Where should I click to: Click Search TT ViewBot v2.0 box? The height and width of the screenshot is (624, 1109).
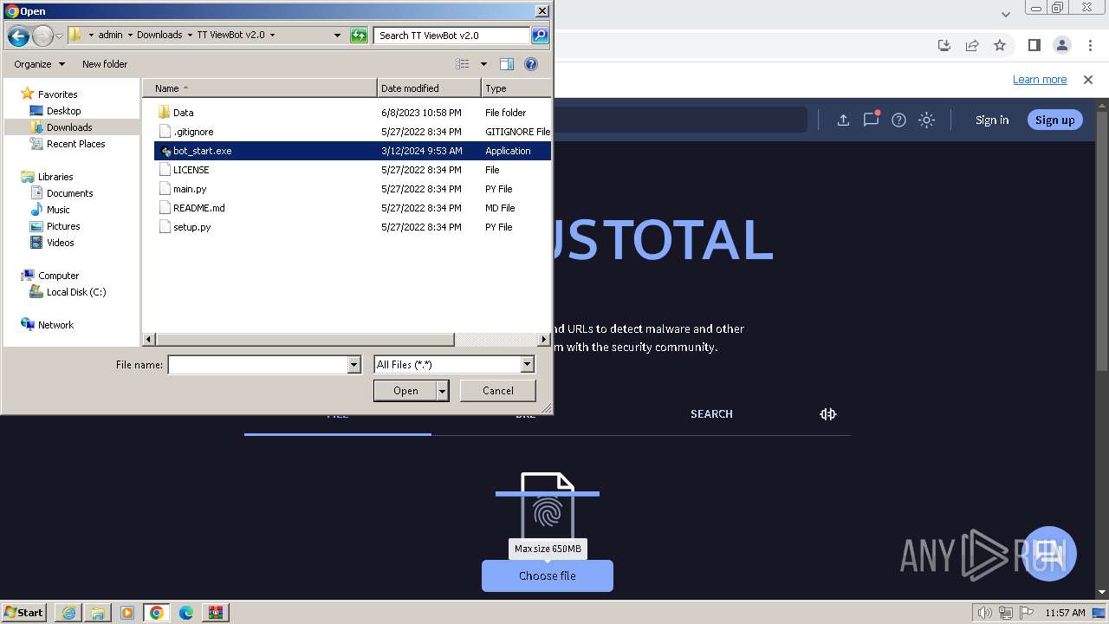[452, 36]
